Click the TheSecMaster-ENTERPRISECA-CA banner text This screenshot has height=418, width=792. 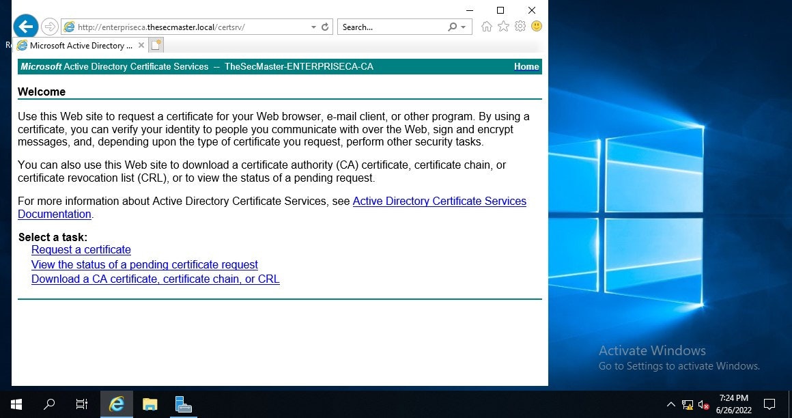click(x=299, y=67)
